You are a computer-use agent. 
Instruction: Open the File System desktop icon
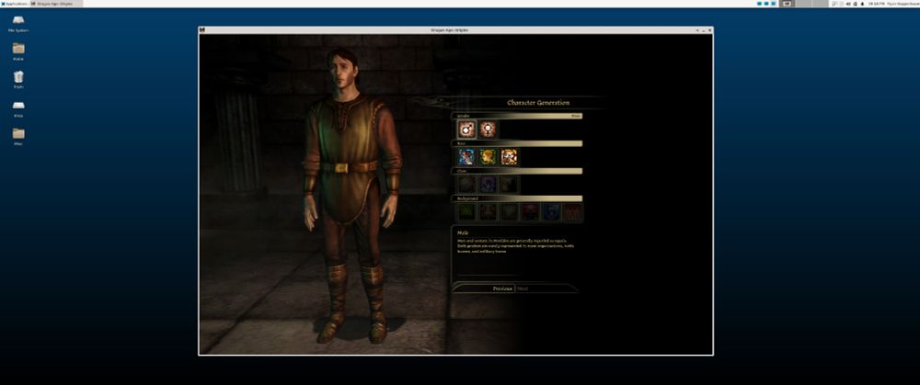[x=18, y=23]
